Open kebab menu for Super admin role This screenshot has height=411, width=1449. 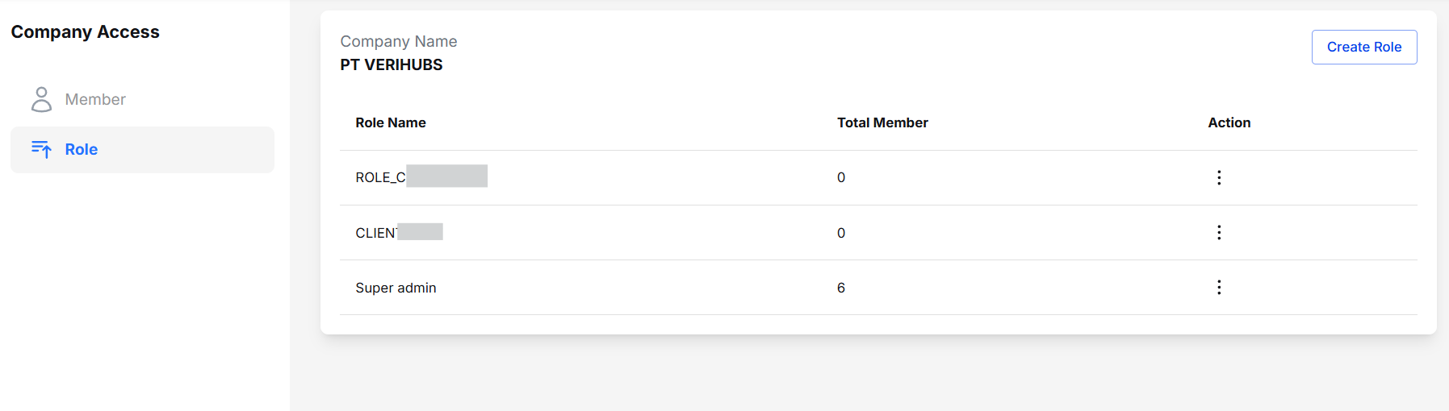[x=1218, y=287]
